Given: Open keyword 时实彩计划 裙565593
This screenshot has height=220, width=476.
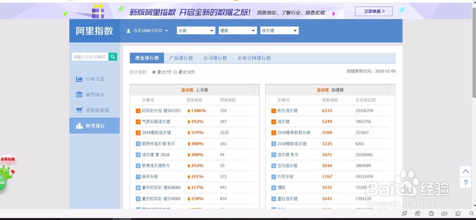Looking at the screenshot, I should pyautogui.click(x=161, y=111).
